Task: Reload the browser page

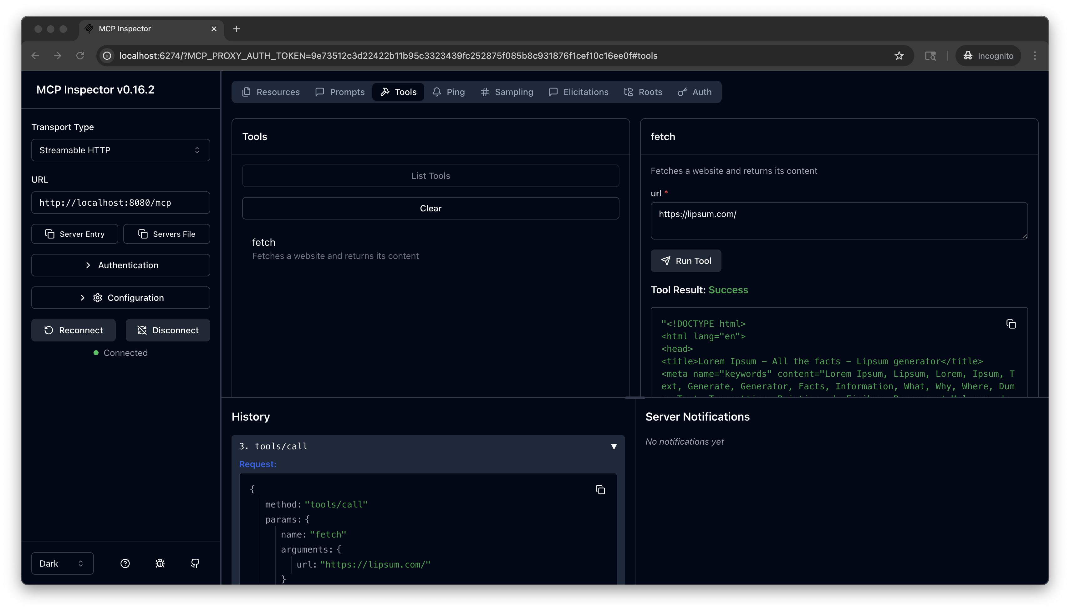Action: tap(80, 56)
